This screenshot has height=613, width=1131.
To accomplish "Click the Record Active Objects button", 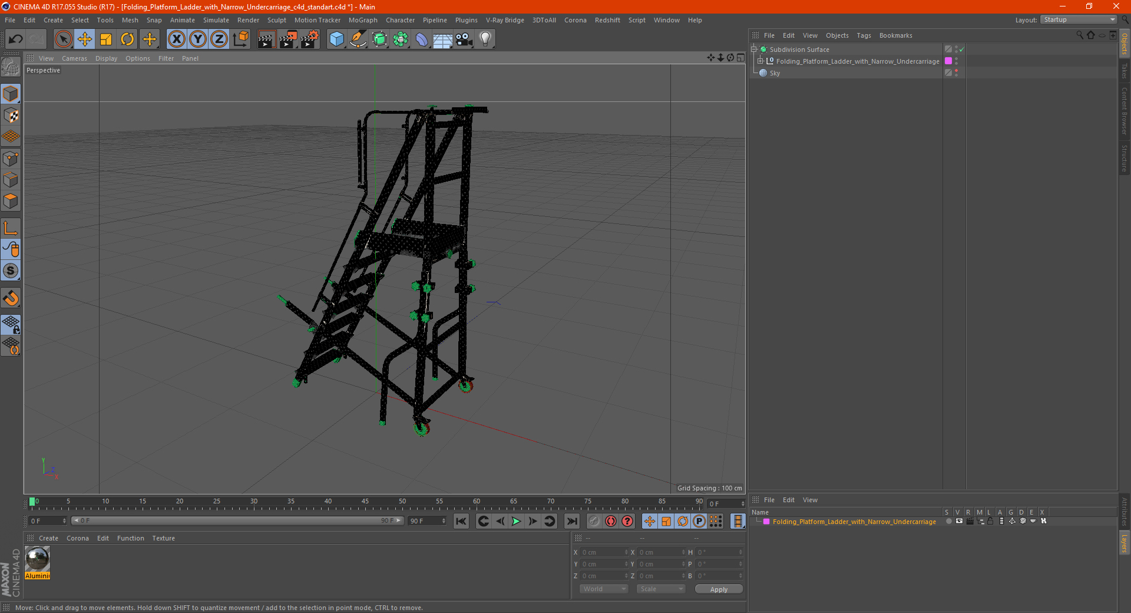I will point(594,521).
